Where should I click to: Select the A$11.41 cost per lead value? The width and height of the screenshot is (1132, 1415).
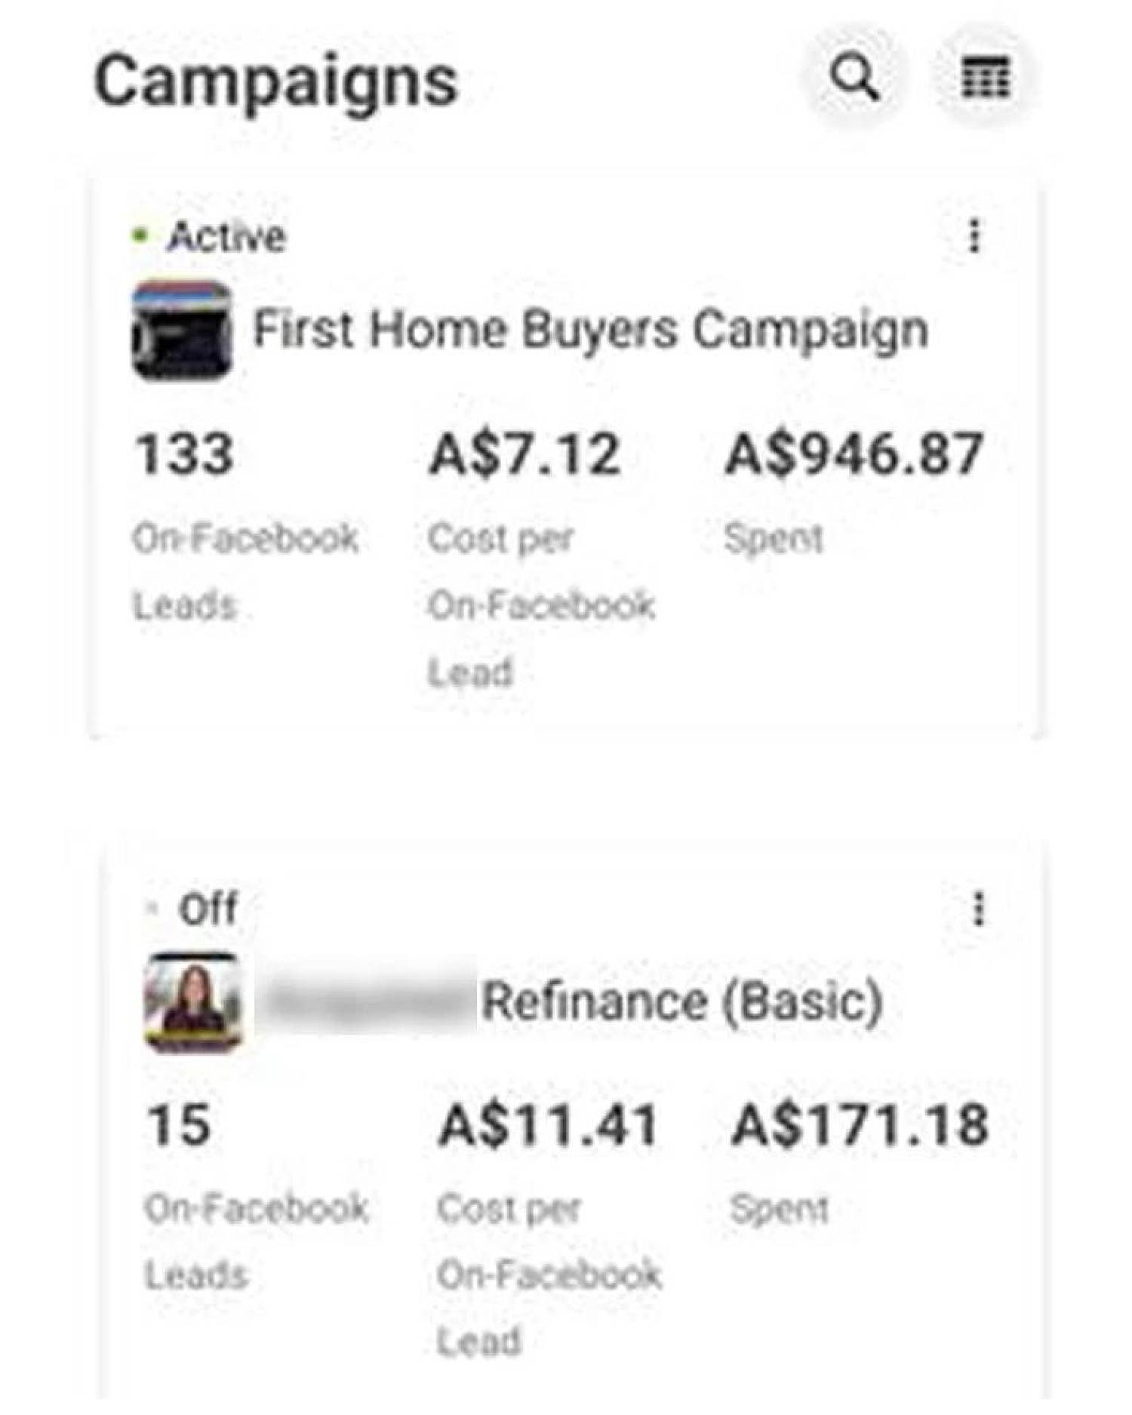[549, 1125]
